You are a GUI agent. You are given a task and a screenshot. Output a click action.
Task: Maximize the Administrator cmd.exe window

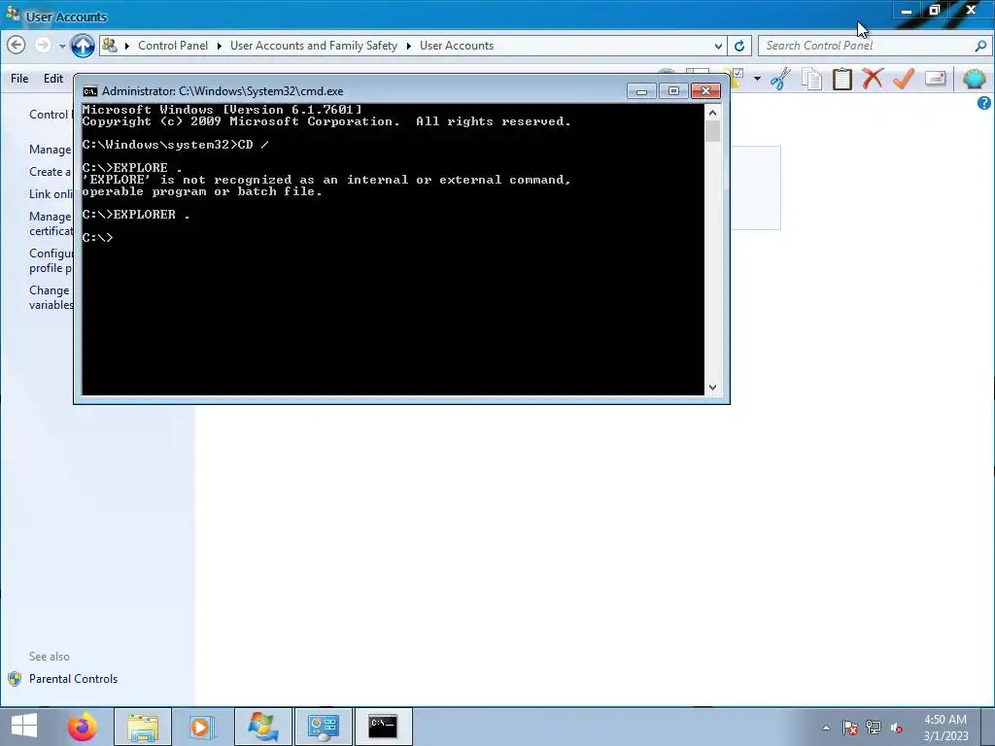pos(673,91)
